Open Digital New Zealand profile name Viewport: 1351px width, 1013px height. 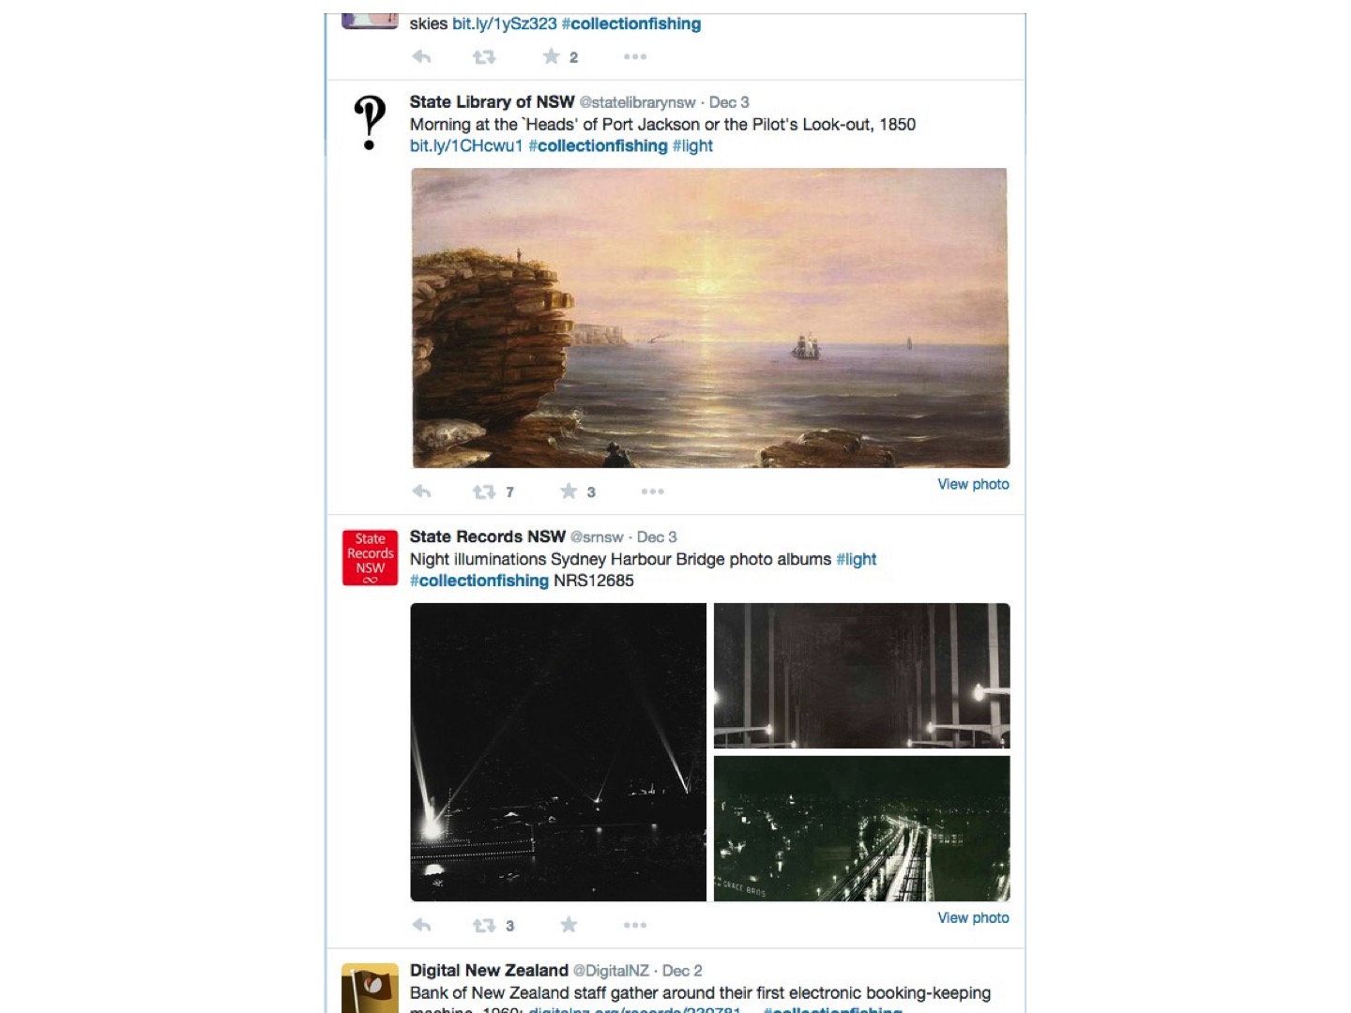point(489,971)
